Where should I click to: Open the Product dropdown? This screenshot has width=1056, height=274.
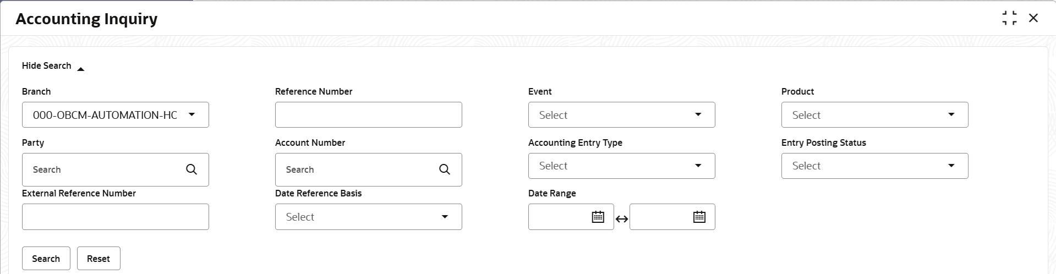(875, 114)
